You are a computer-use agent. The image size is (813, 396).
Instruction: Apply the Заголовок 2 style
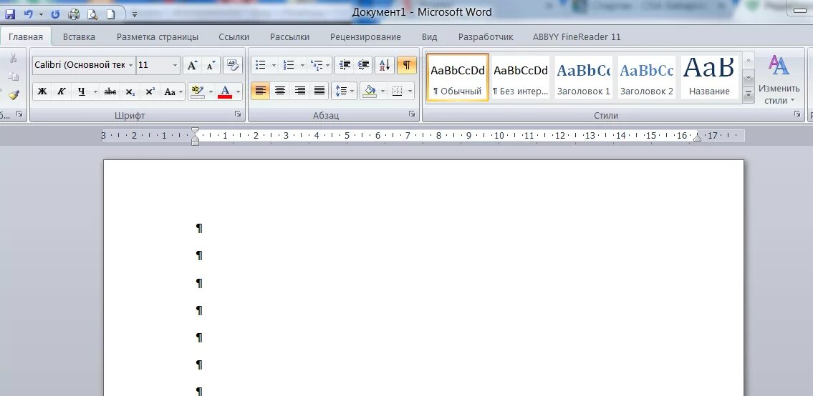[x=647, y=77]
